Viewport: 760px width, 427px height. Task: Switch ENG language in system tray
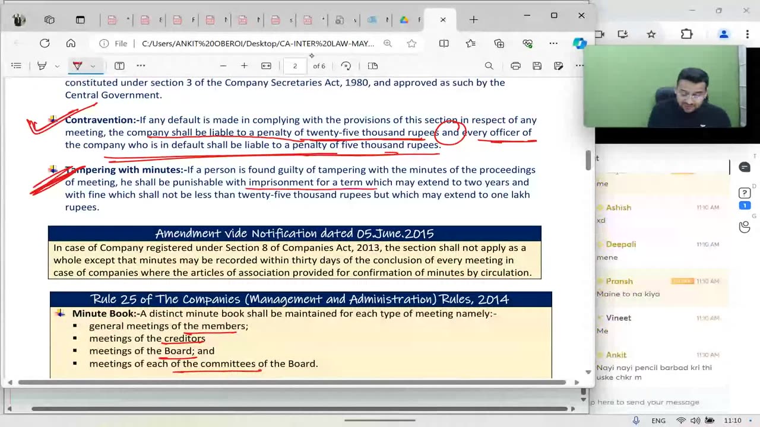pyautogui.click(x=658, y=420)
